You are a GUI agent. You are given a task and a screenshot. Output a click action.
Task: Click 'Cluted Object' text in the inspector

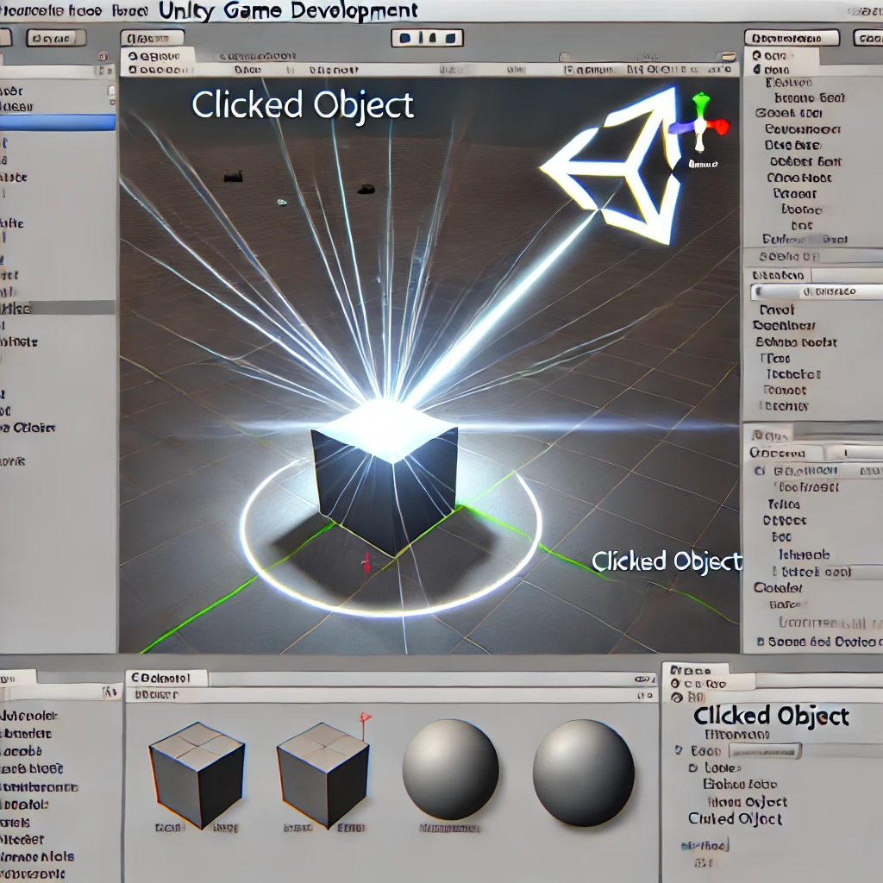pyautogui.click(x=735, y=819)
